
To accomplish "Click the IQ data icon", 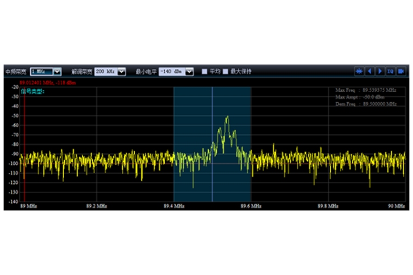I will point(390,71).
